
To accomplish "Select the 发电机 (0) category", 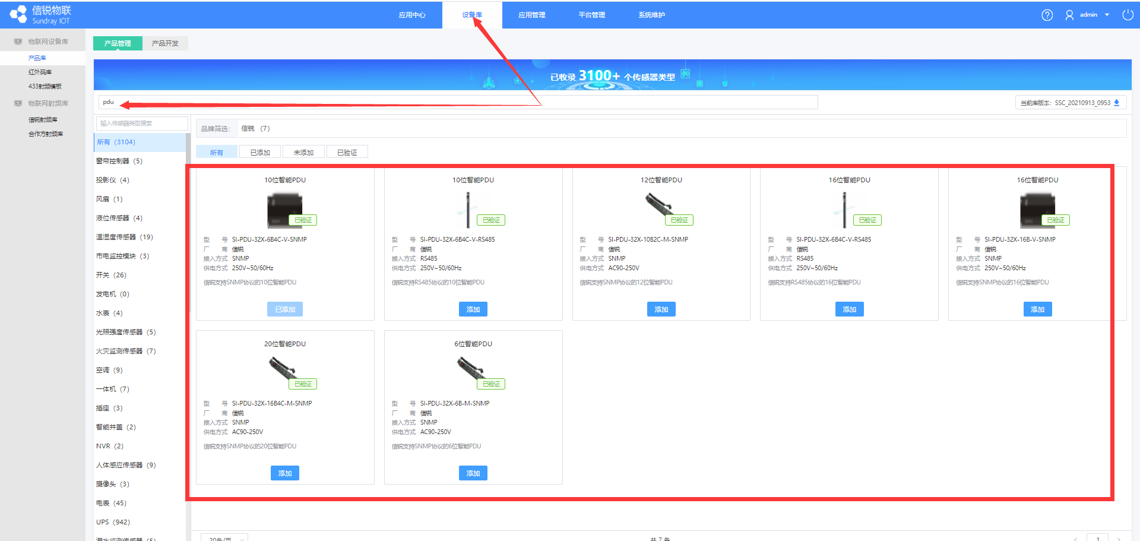I will (x=140, y=295).
